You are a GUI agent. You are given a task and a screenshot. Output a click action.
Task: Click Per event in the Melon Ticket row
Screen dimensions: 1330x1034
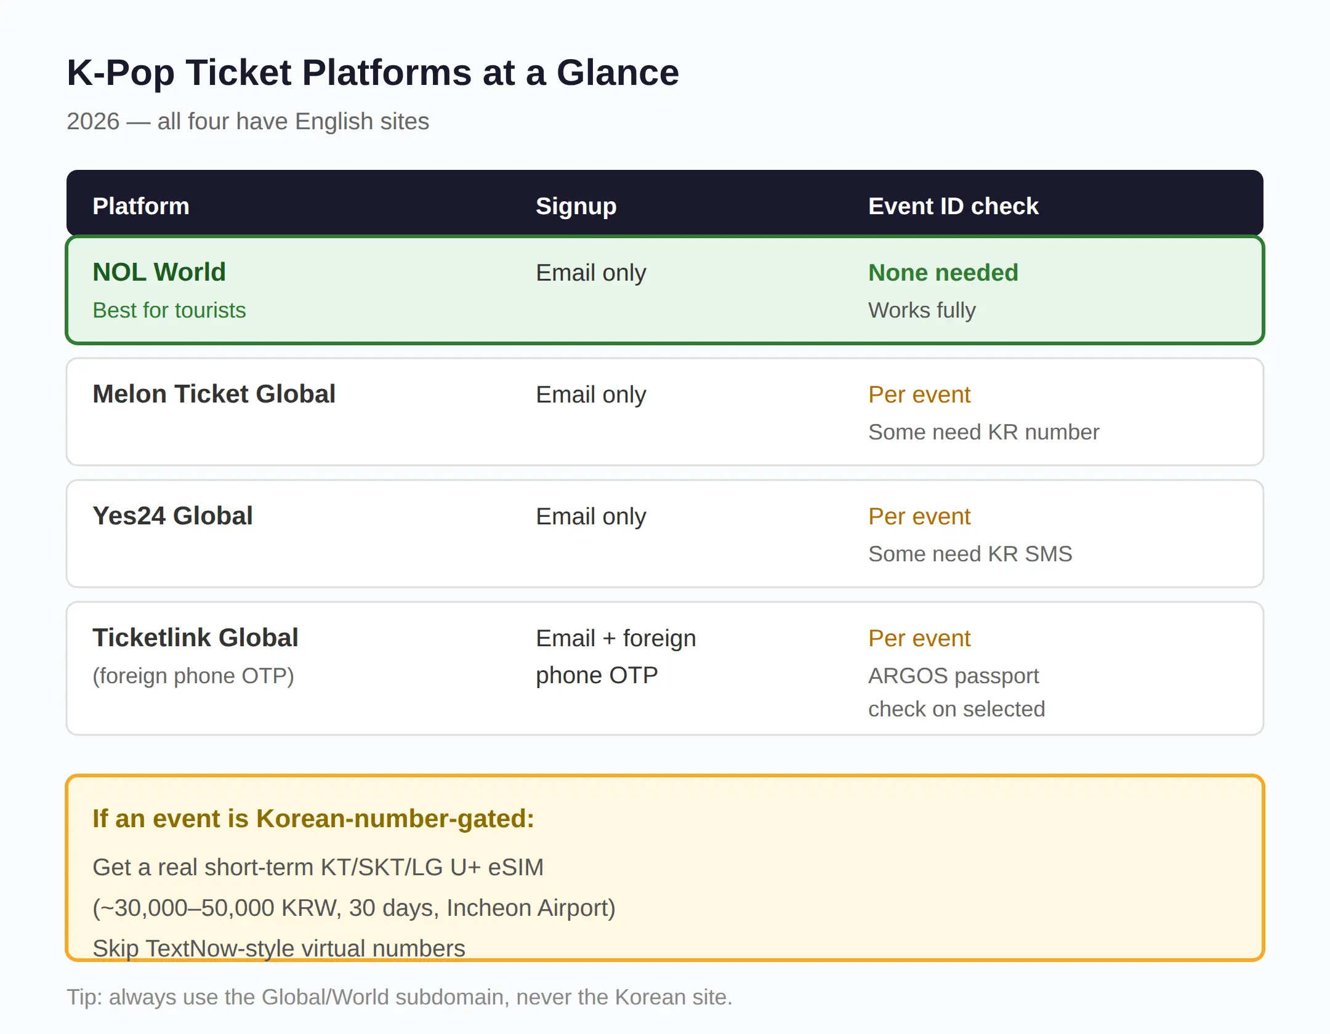point(919,395)
